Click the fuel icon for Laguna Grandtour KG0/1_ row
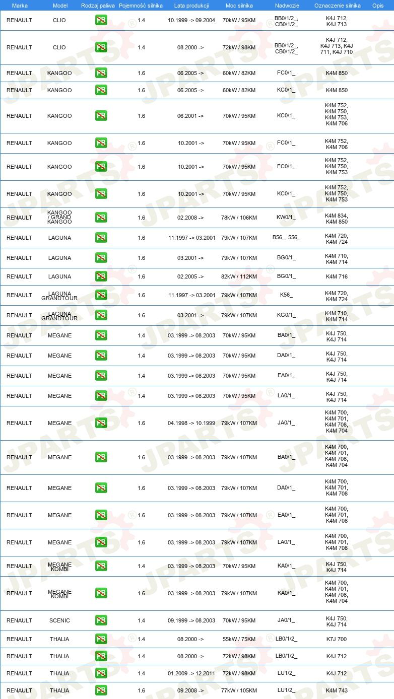The image size is (394, 699). pyautogui.click(x=101, y=315)
